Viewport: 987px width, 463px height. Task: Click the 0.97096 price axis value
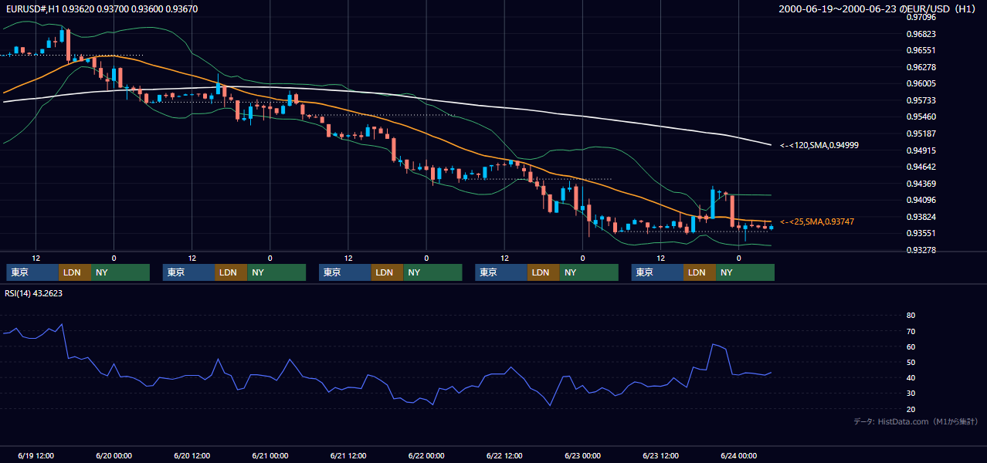pyautogui.click(x=921, y=17)
